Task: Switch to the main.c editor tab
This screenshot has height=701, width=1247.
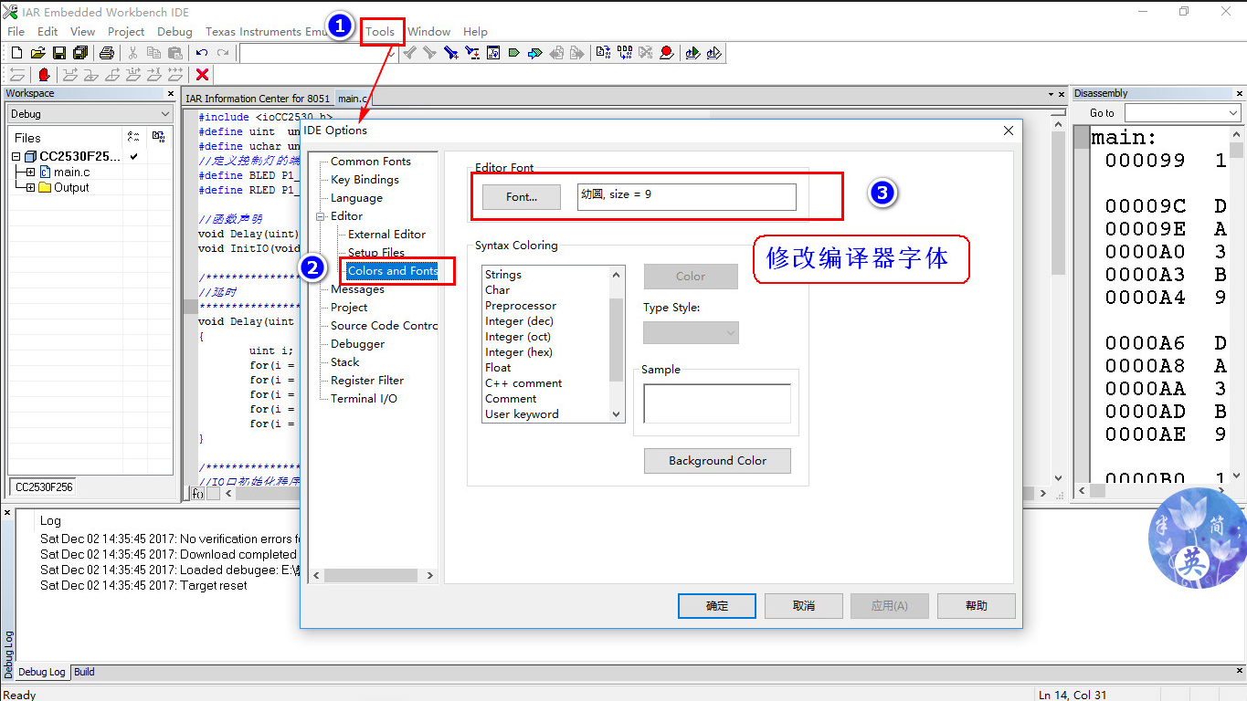Action: coord(353,98)
